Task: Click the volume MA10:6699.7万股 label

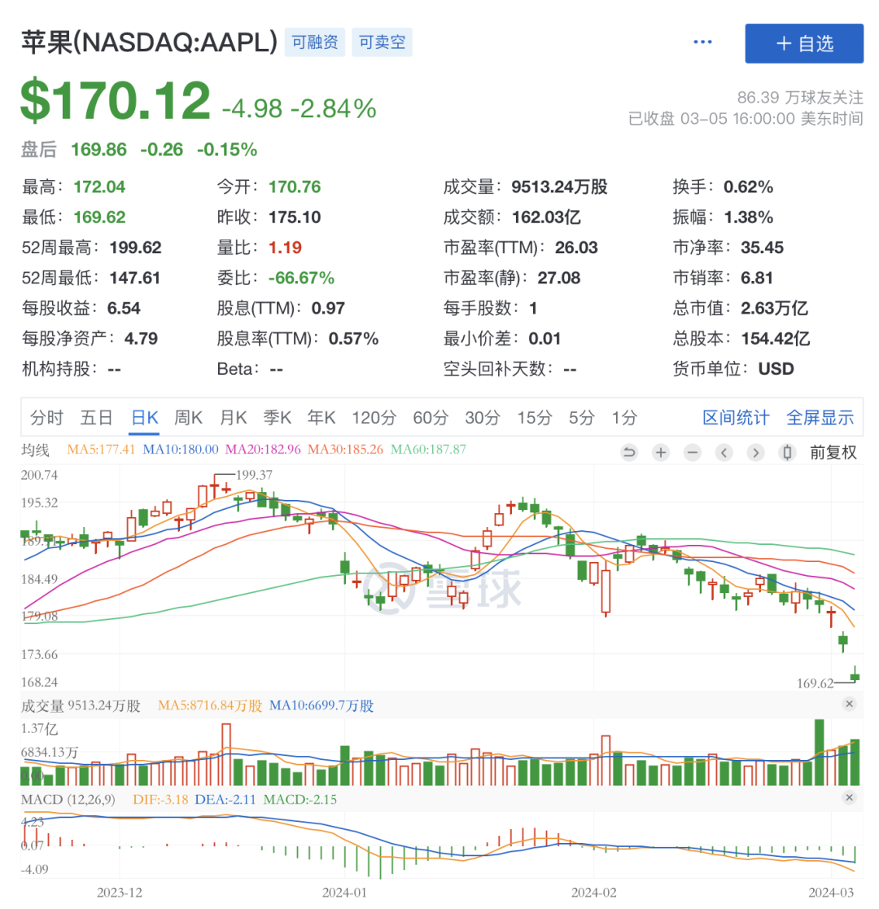Action: pyautogui.click(x=321, y=705)
